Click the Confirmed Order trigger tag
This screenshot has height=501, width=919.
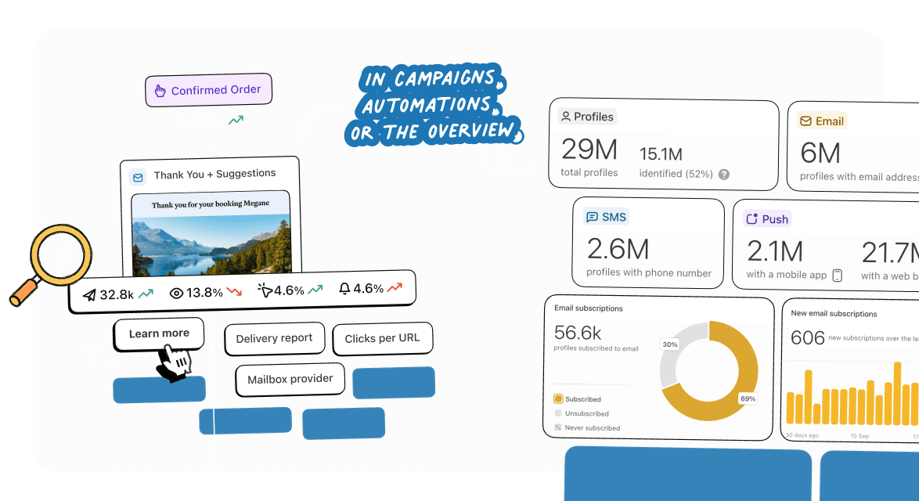tap(208, 91)
